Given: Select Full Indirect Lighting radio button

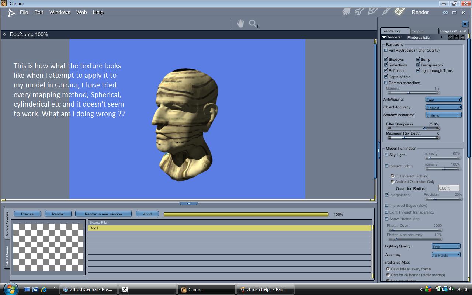Looking at the screenshot, I should [x=392, y=176].
